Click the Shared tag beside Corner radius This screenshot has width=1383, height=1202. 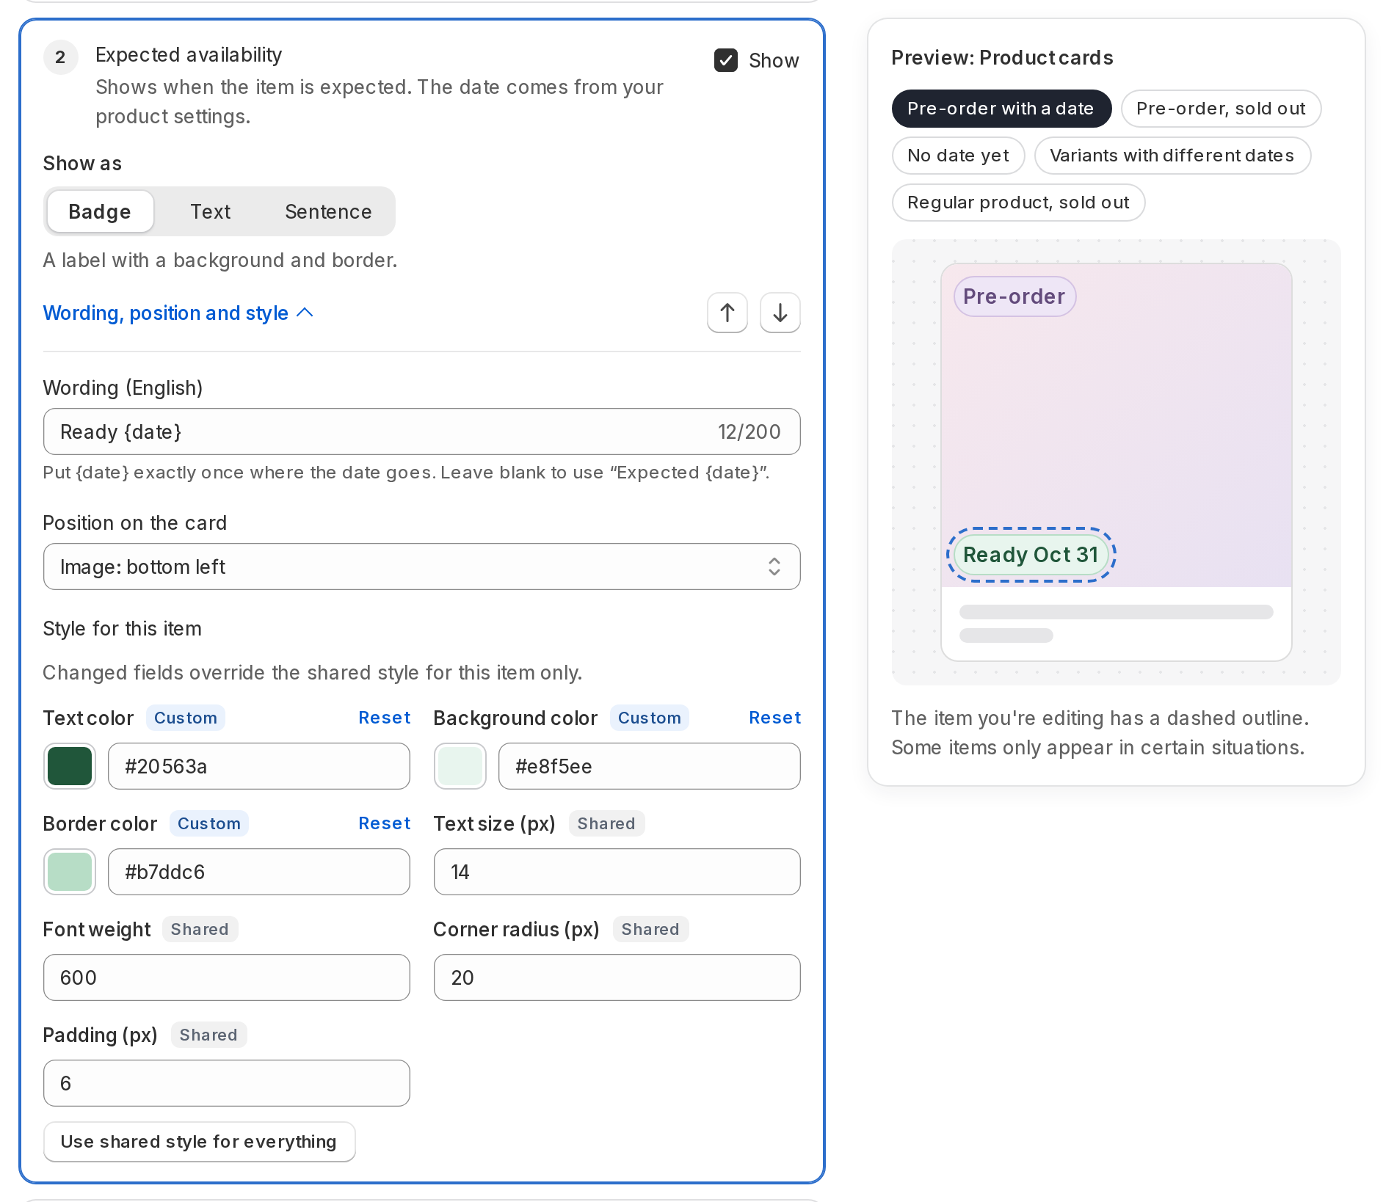click(650, 929)
